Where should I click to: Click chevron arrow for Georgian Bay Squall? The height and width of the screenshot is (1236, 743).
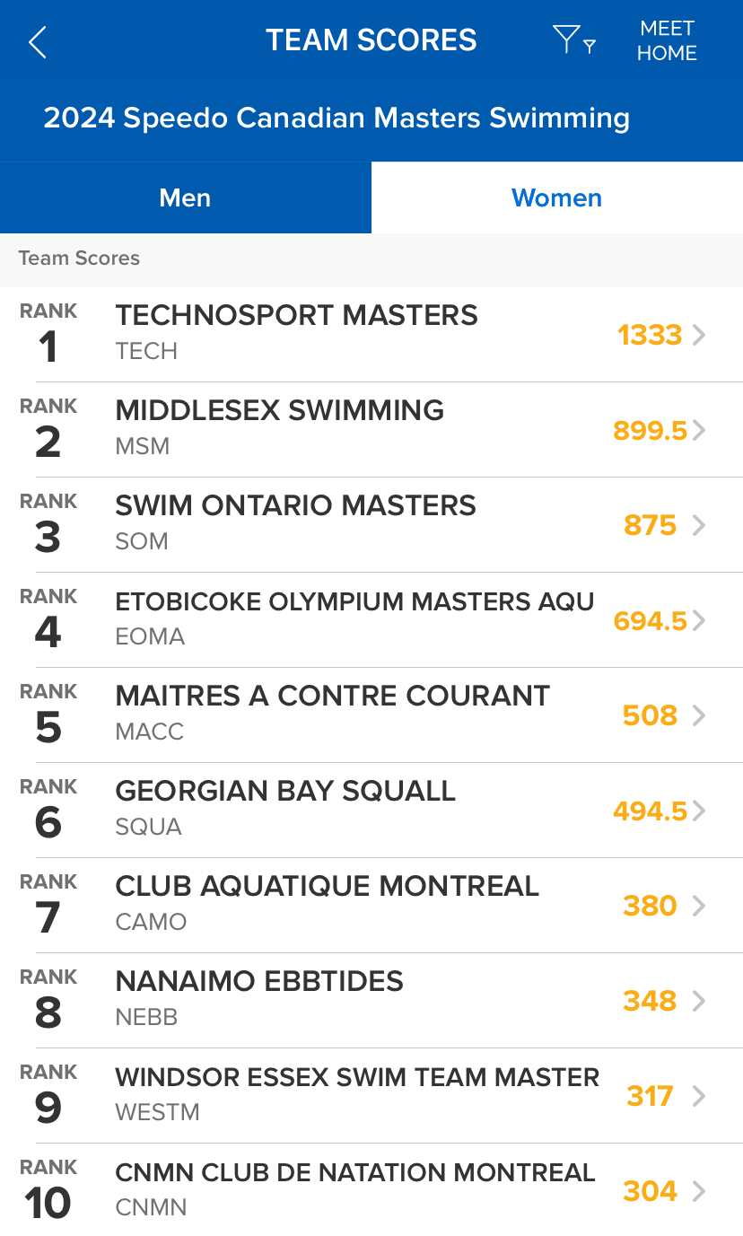[699, 811]
